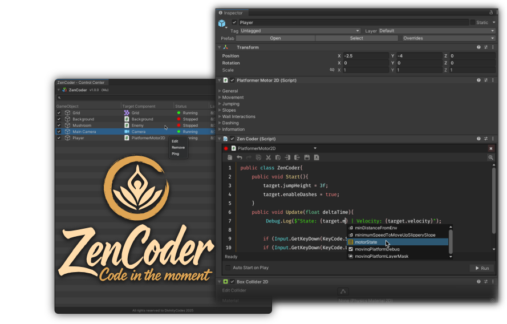
Task: Click the Scale constrain proportions link icon
Action: [332, 70]
